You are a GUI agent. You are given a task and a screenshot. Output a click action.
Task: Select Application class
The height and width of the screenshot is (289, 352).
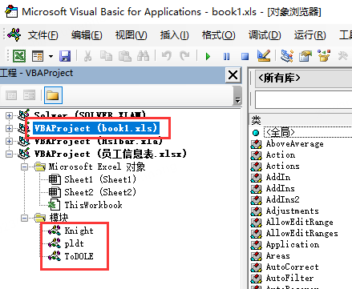[x=293, y=245]
